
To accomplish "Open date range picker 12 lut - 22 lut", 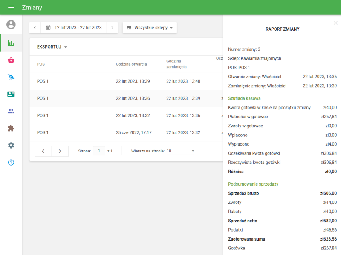I will point(74,28).
